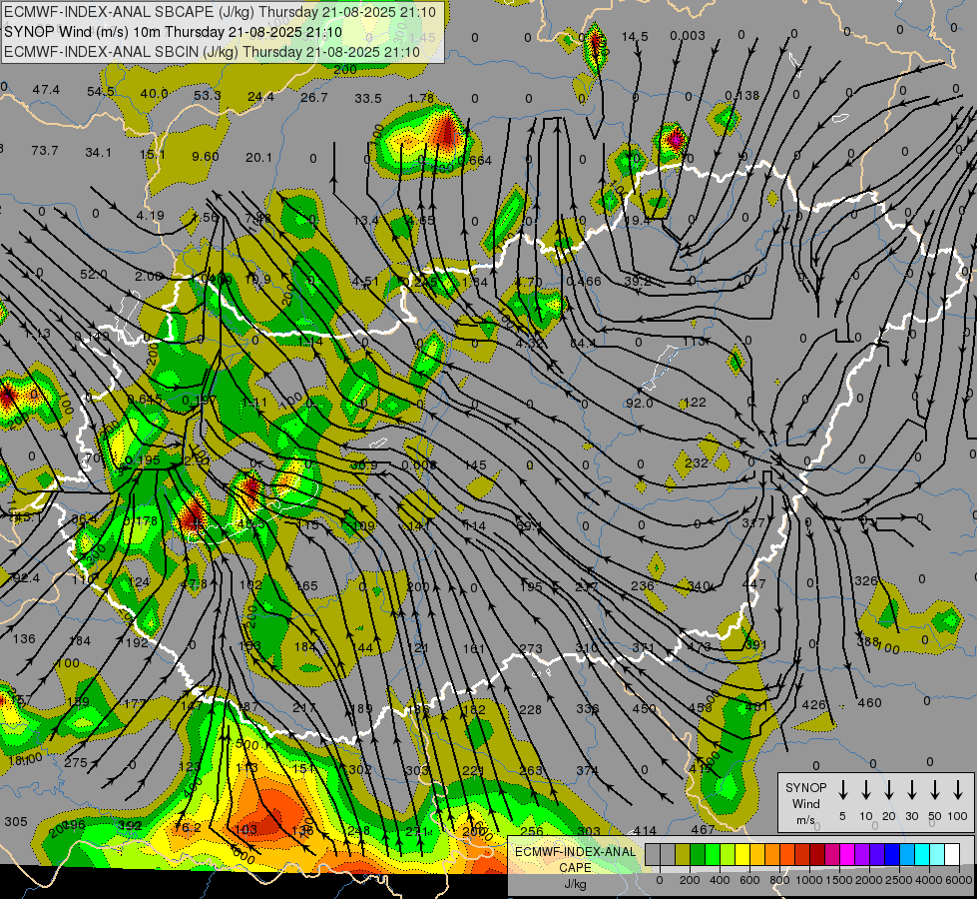The width and height of the screenshot is (977, 899).
Task: Pick the bright green CAPE legend swatch
Action: point(713,854)
